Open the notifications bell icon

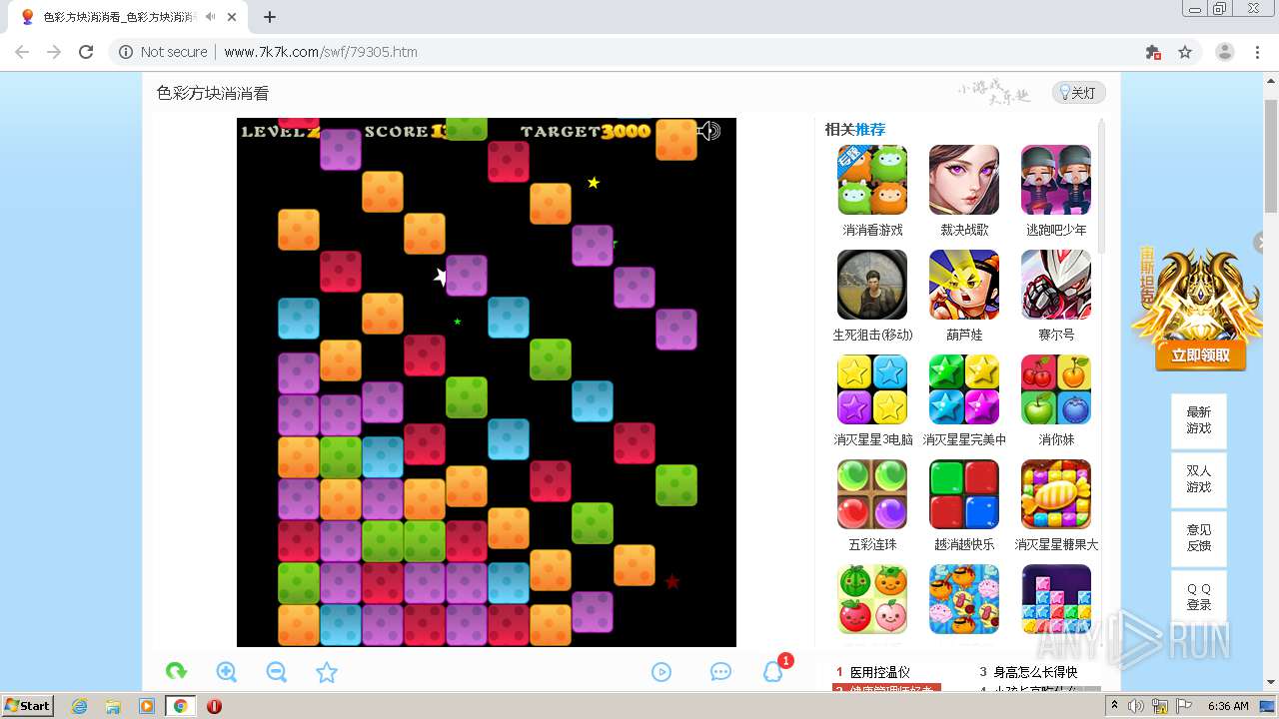773,671
